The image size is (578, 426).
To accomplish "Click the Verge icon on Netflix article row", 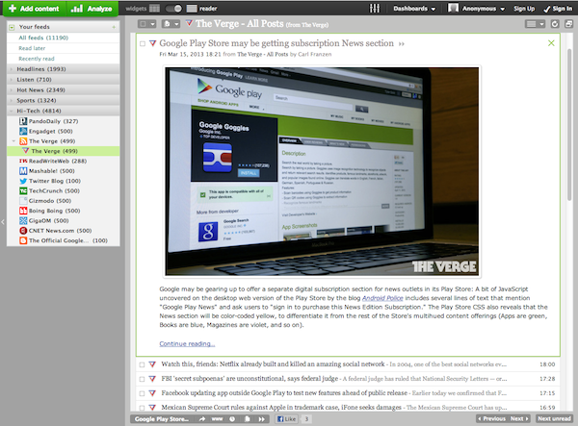I will point(152,364).
